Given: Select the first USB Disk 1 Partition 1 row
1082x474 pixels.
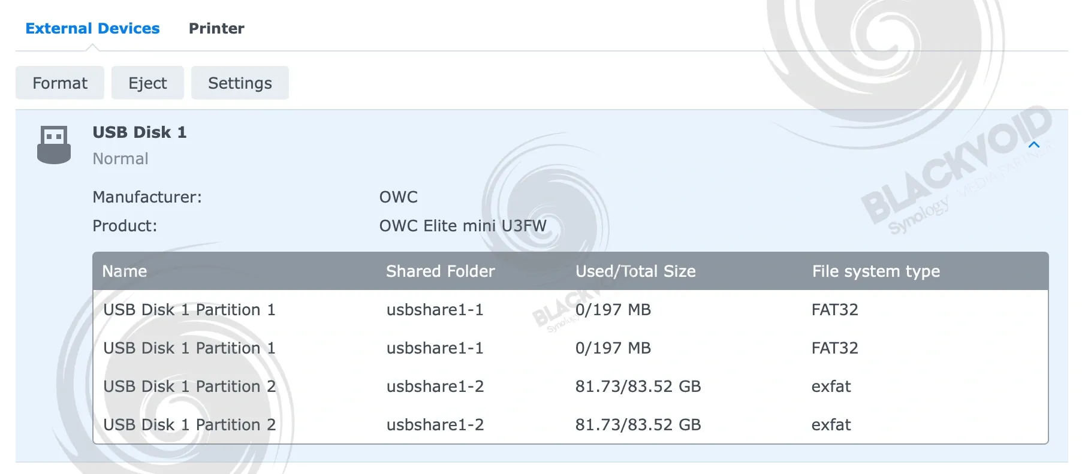Looking at the screenshot, I should pos(571,310).
